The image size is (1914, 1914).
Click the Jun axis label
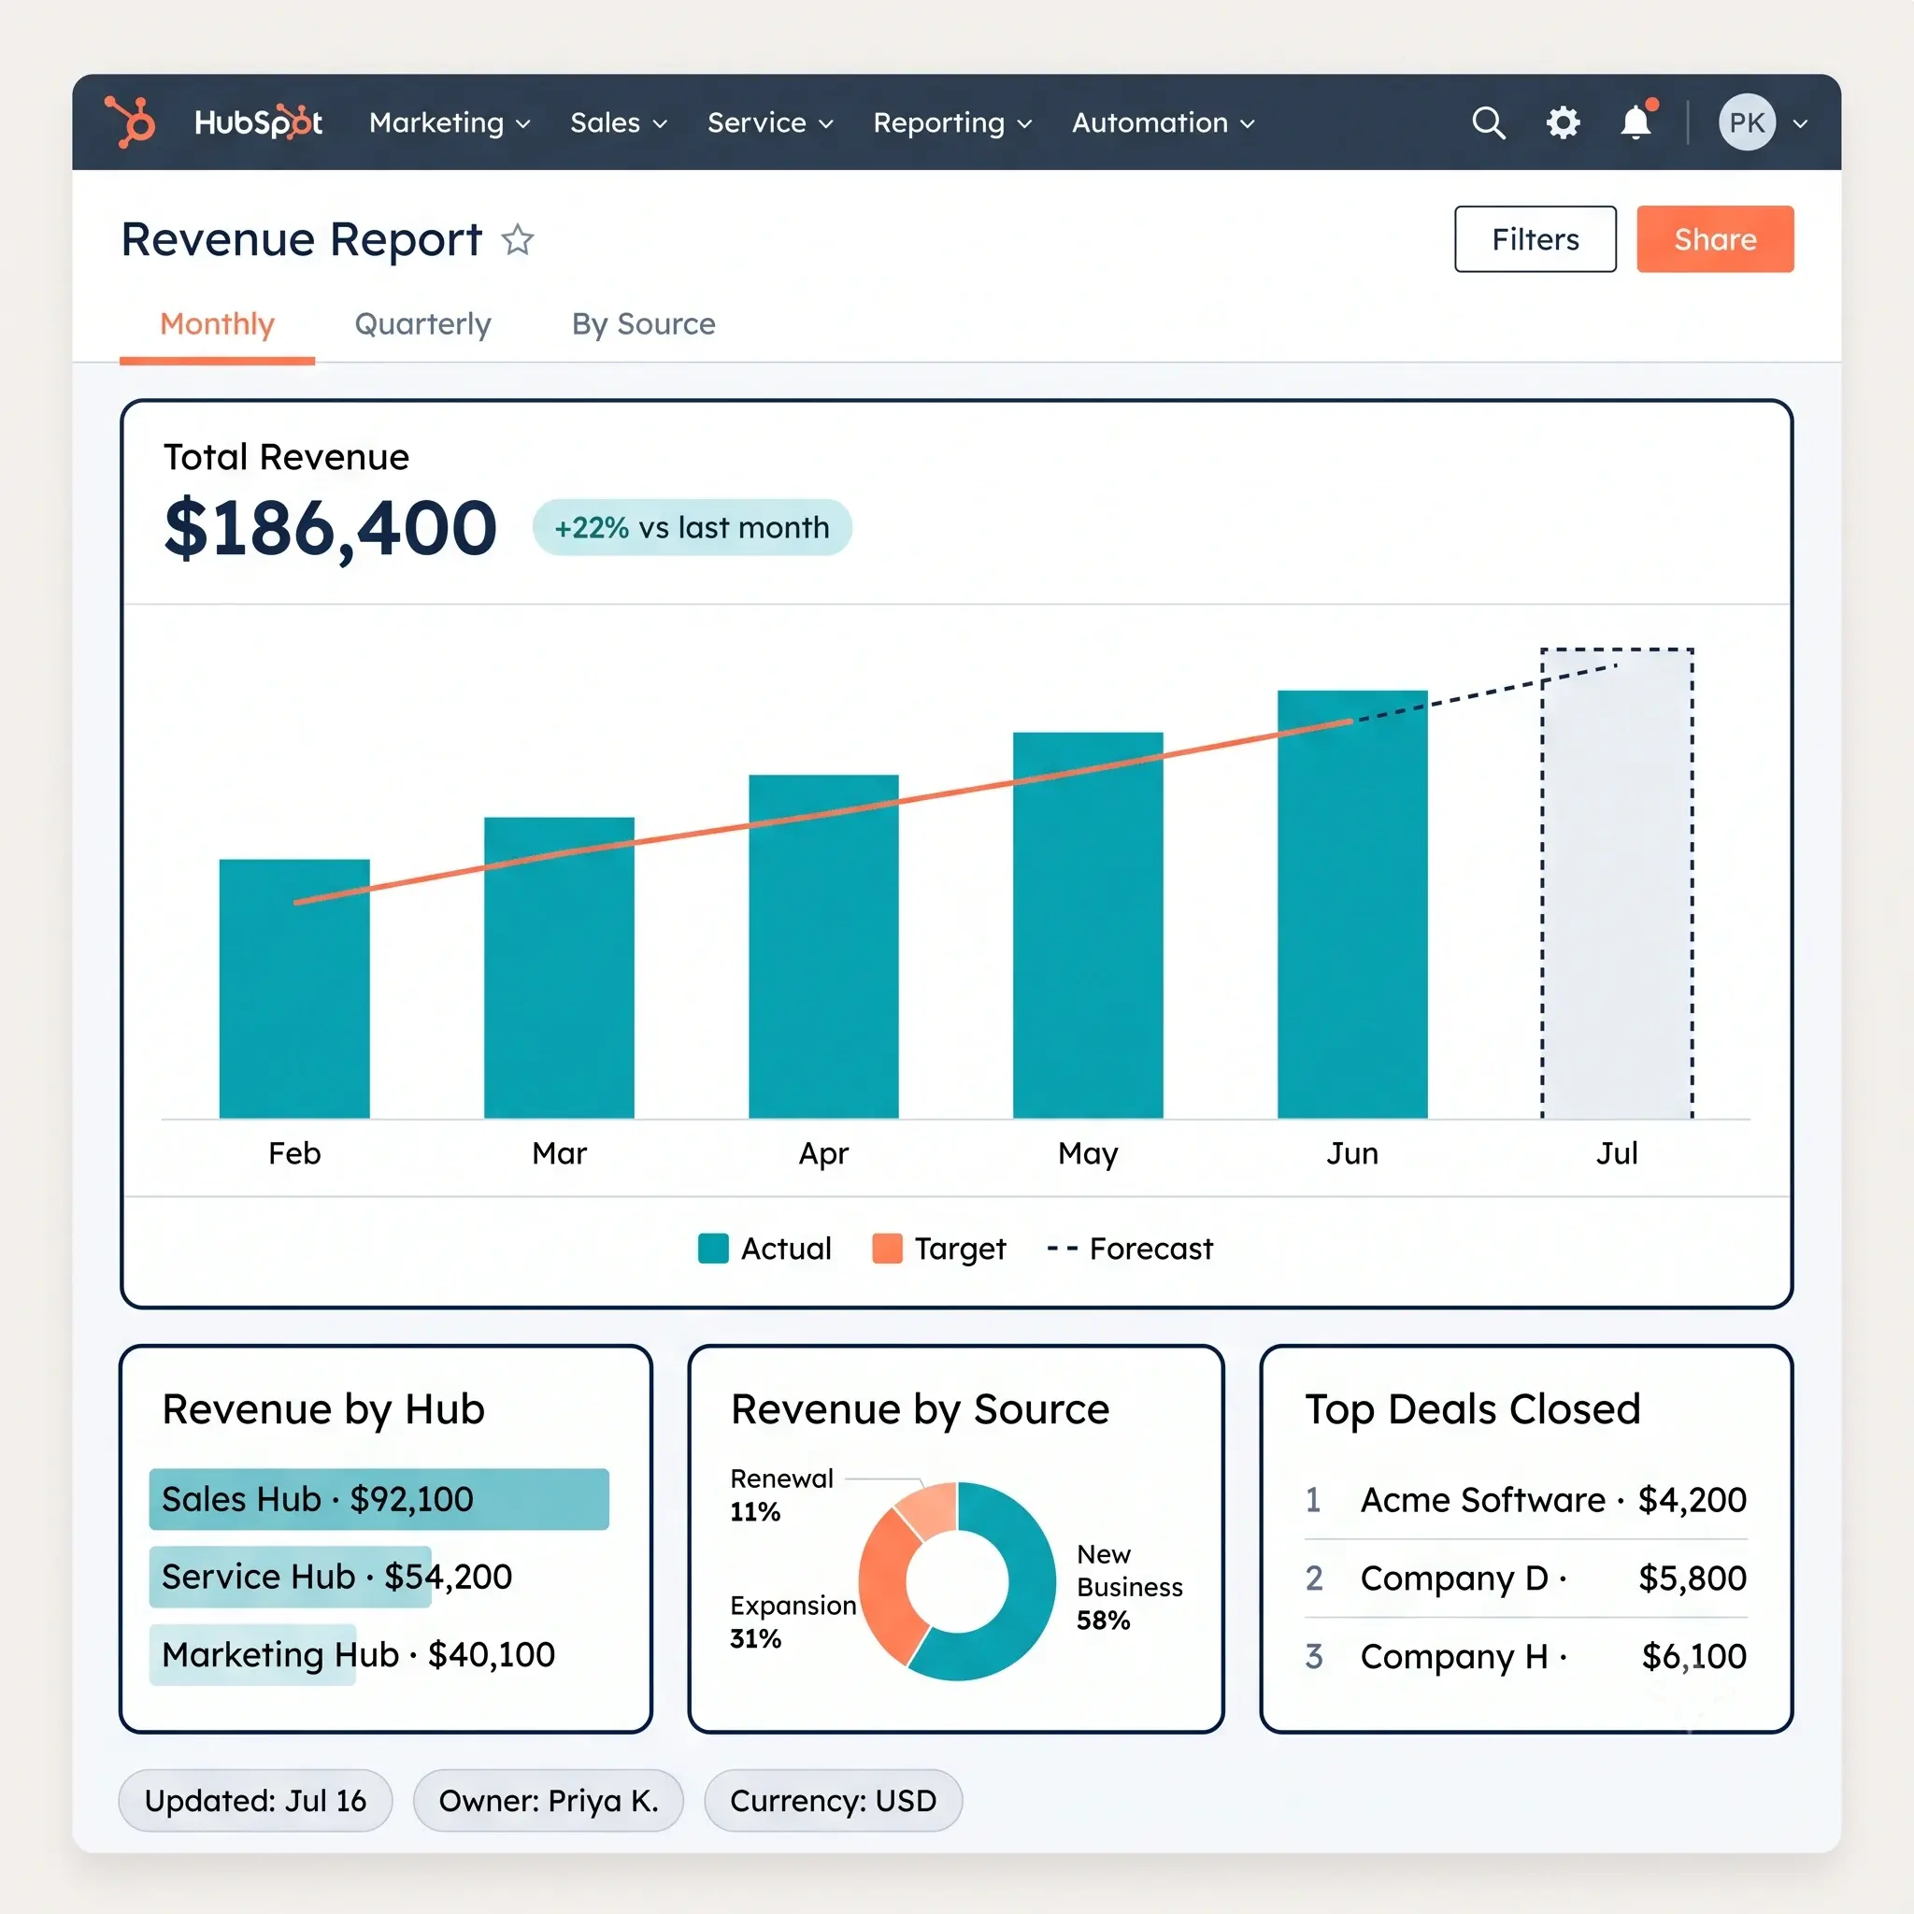[1352, 1153]
